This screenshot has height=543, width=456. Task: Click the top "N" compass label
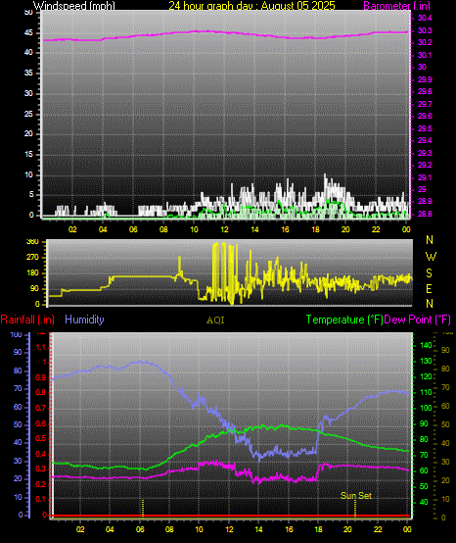(430, 239)
